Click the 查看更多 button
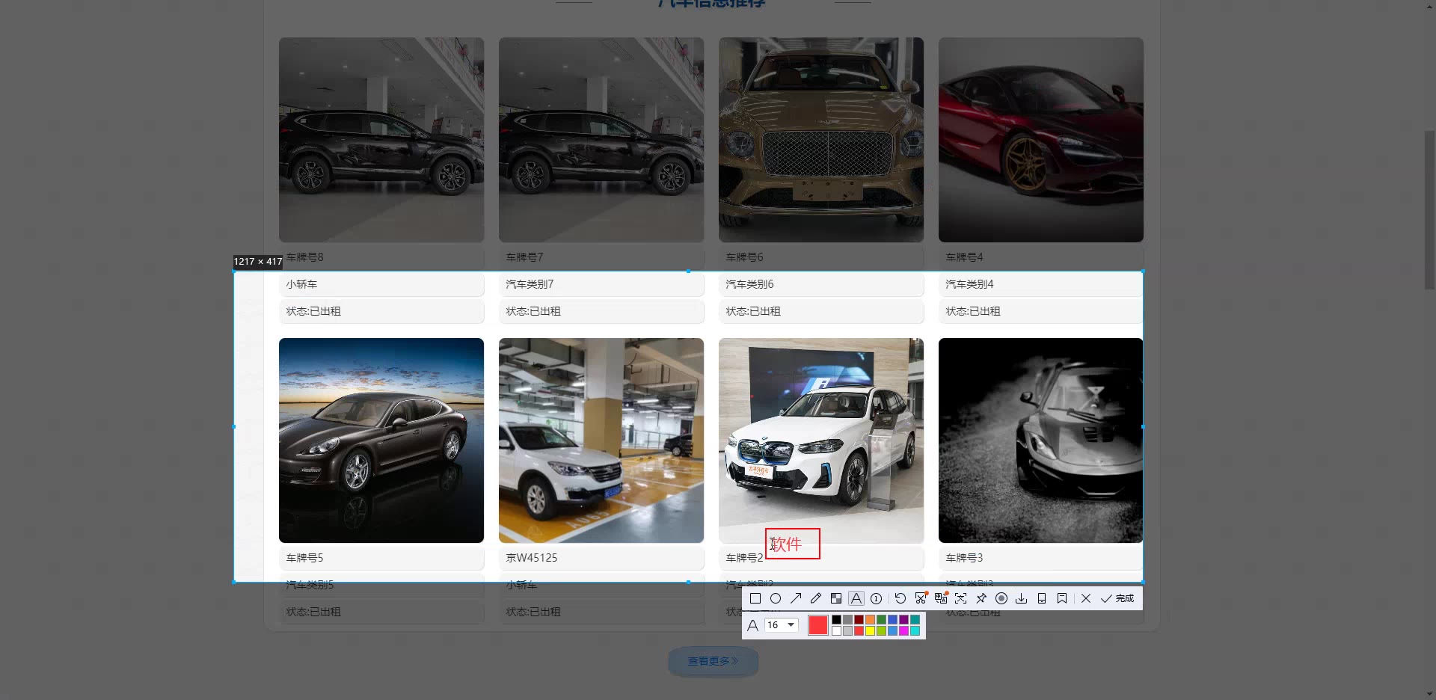This screenshot has width=1436, height=700. point(713,661)
